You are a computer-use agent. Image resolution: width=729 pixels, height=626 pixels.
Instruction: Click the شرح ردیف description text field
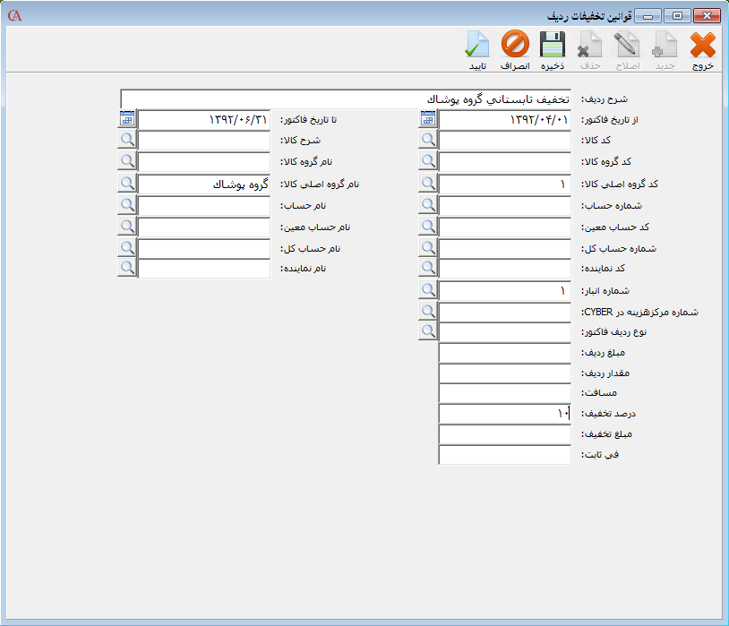[349, 98]
